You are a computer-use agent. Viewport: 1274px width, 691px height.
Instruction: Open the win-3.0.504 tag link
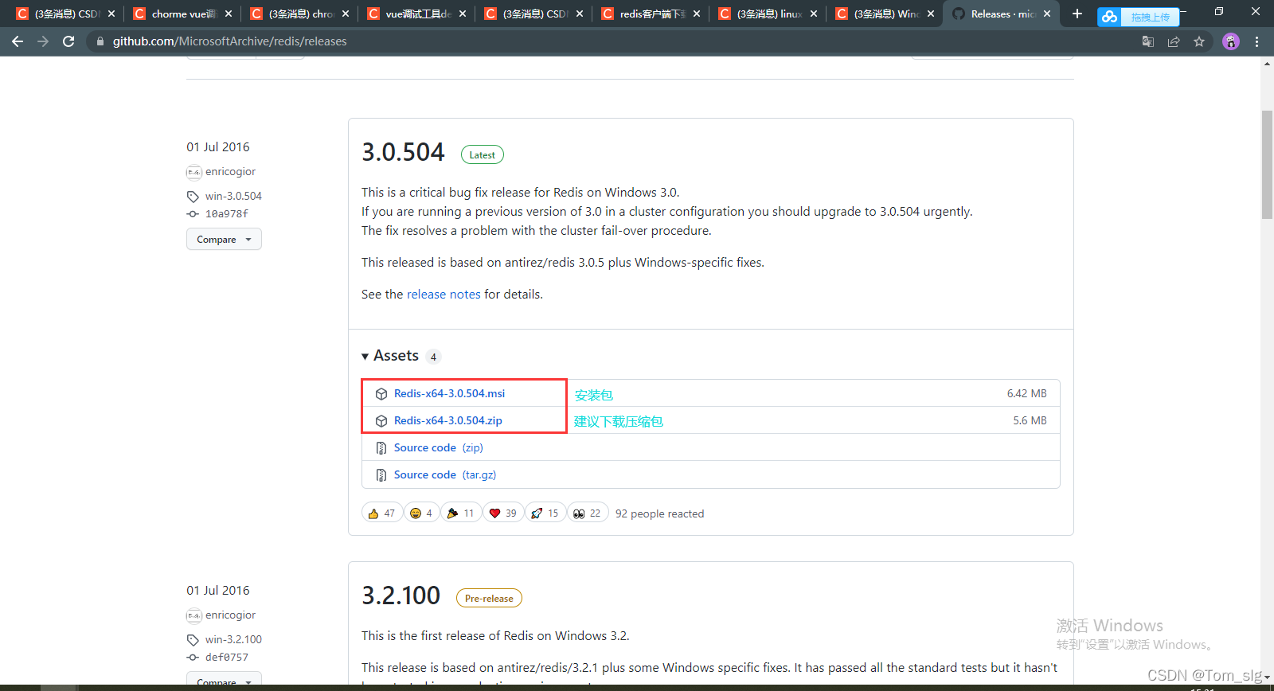click(x=233, y=196)
